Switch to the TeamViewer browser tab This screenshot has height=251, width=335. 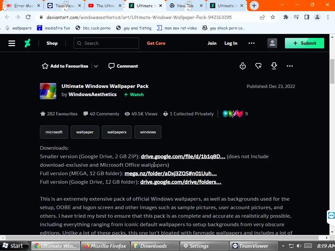(x=64, y=6)
